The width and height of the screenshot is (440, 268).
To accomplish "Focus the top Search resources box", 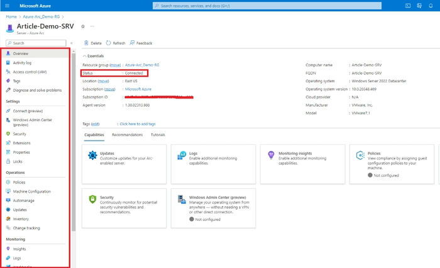I will pyautogui.click(x=267, y=6).
